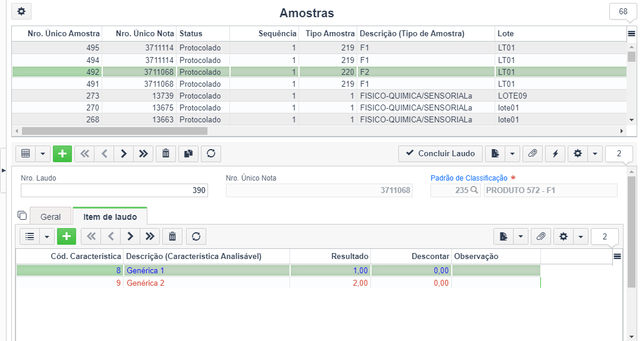Viewport: 642px width, 341px height.
Task: Refresh the laudo form
Action: (211, 153)
